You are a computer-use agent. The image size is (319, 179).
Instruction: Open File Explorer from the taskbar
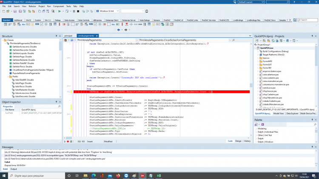85,176
